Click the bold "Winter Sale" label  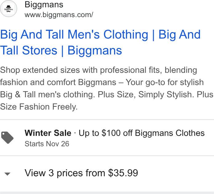pyautogui.click(x=48, y=133)
